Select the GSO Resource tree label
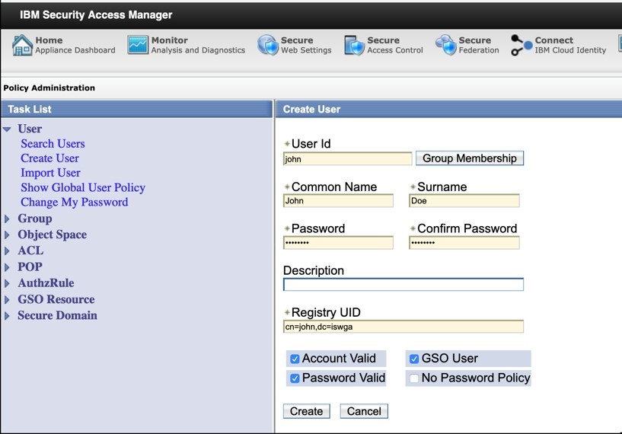Viewport: 622px width, 434px height. coord(56,299)
